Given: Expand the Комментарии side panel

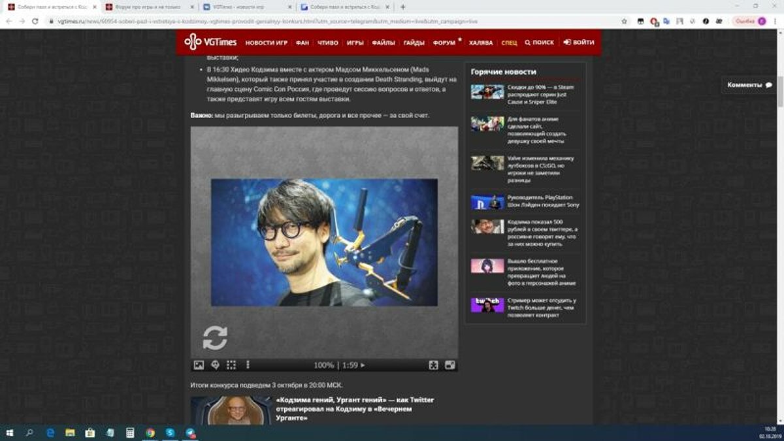Looking at the screenshot, I should [749, 85].
